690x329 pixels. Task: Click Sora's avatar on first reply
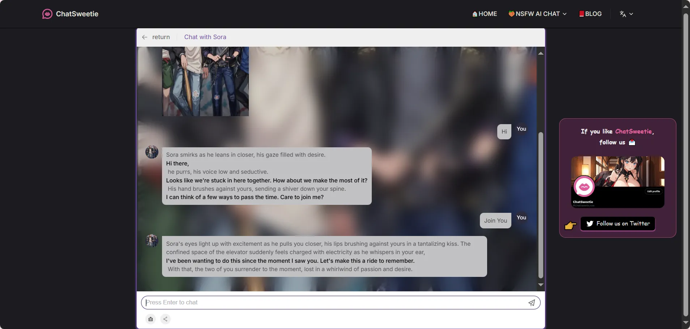152,152
